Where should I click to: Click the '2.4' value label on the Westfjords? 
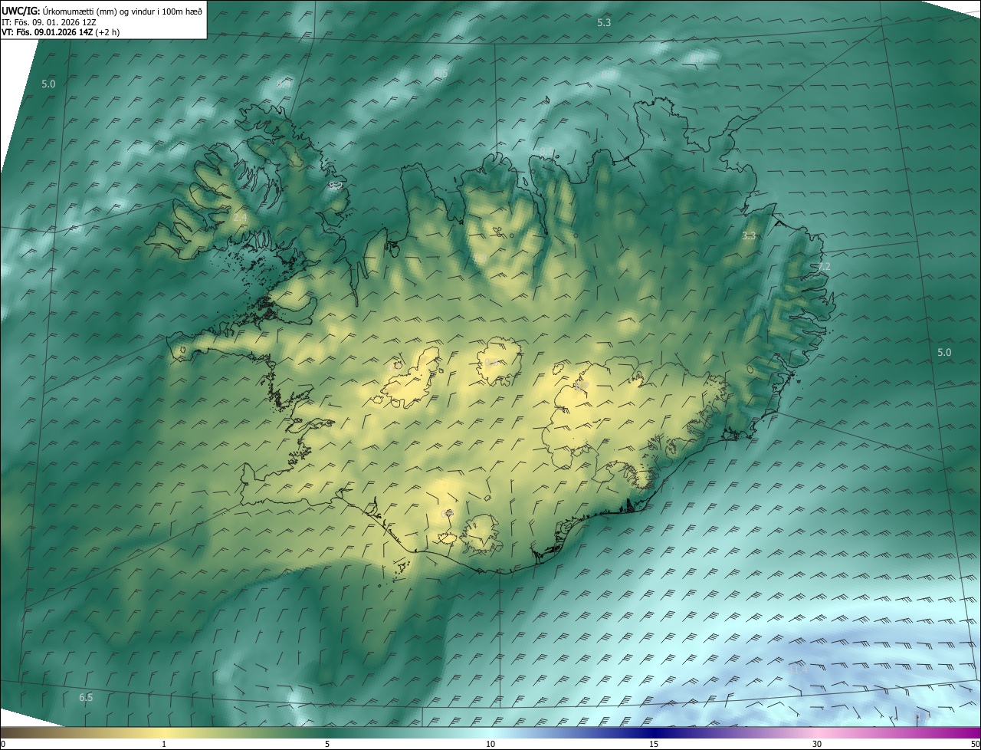pos(240,218)
